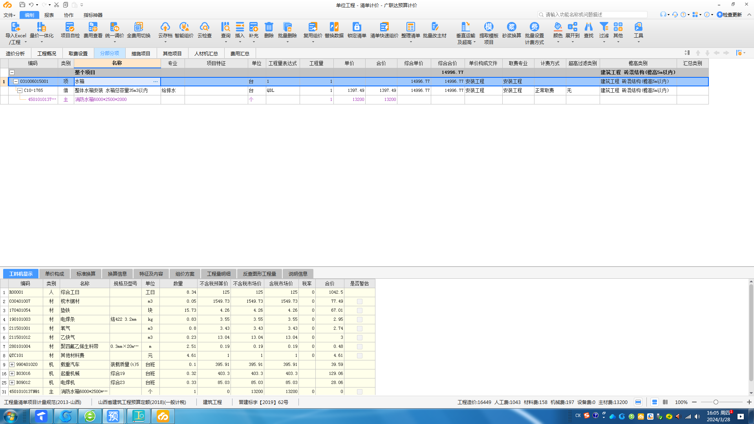Expand the 载重汽车 990401020 row

pos(12,365)
